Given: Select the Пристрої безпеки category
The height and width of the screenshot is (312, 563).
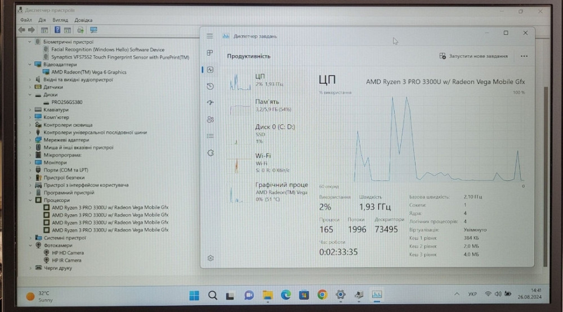Looking at the screenshot, I should (x=64, y=178).
